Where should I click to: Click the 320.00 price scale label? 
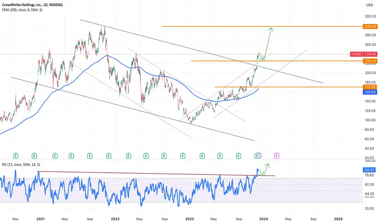click(370, 16)
